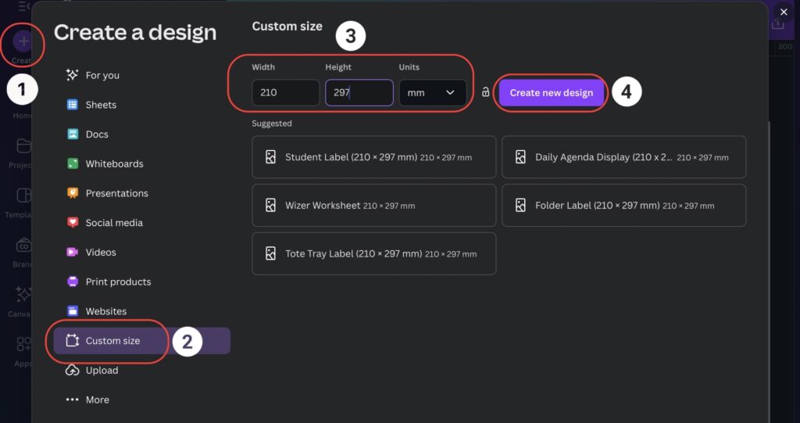Click the Create new design button

[551, 92]
